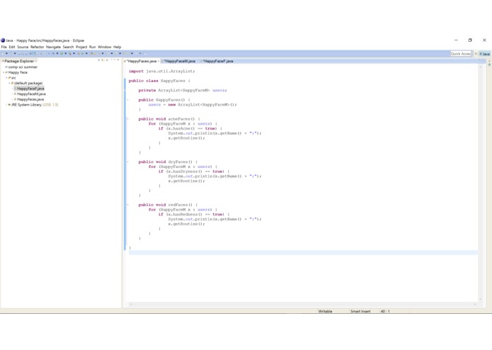
Task: Click the New file toolbar icon
Action: coord(3,54)
